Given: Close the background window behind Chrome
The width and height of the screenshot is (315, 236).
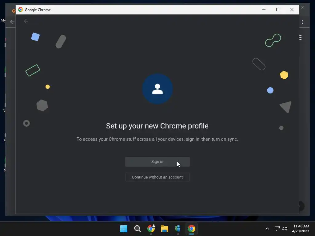Looking at the screenshot, I should 303,8.
